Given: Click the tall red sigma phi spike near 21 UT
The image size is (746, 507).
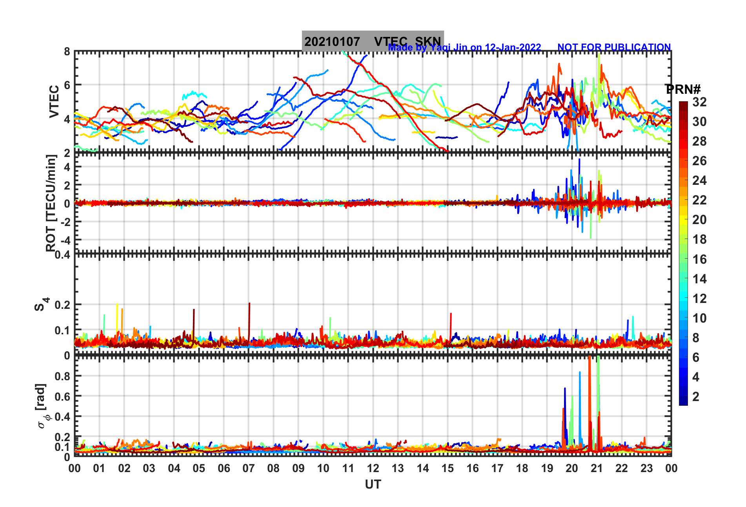Looking at the screenshot, I should (590, 404).
